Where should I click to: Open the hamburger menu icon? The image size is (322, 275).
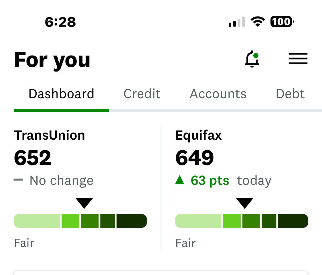[x=298, y=59]
